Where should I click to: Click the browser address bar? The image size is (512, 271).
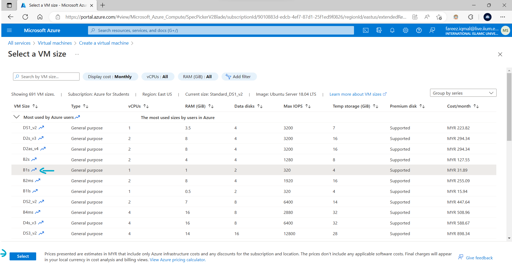[236, 17]
